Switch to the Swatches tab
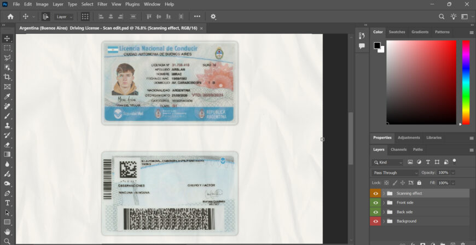476x245 pixels. (397, 32)
